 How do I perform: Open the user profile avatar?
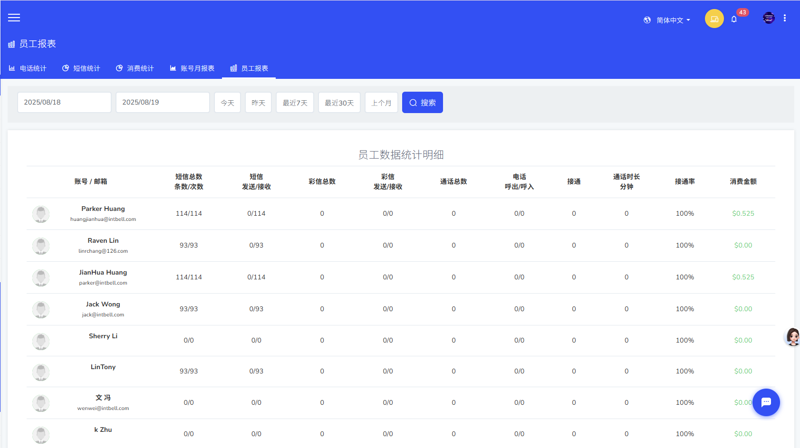[x=769, y=18]
